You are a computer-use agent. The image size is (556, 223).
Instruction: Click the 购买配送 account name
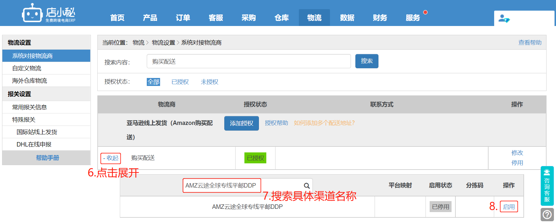click(143, 158)
